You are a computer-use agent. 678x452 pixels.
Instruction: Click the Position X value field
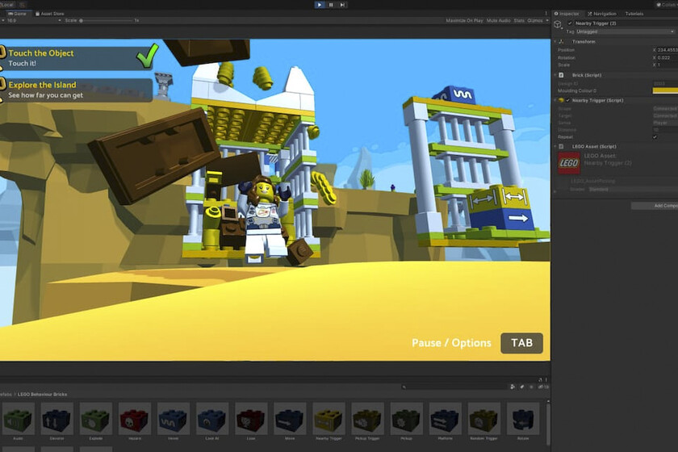[668, 50]
